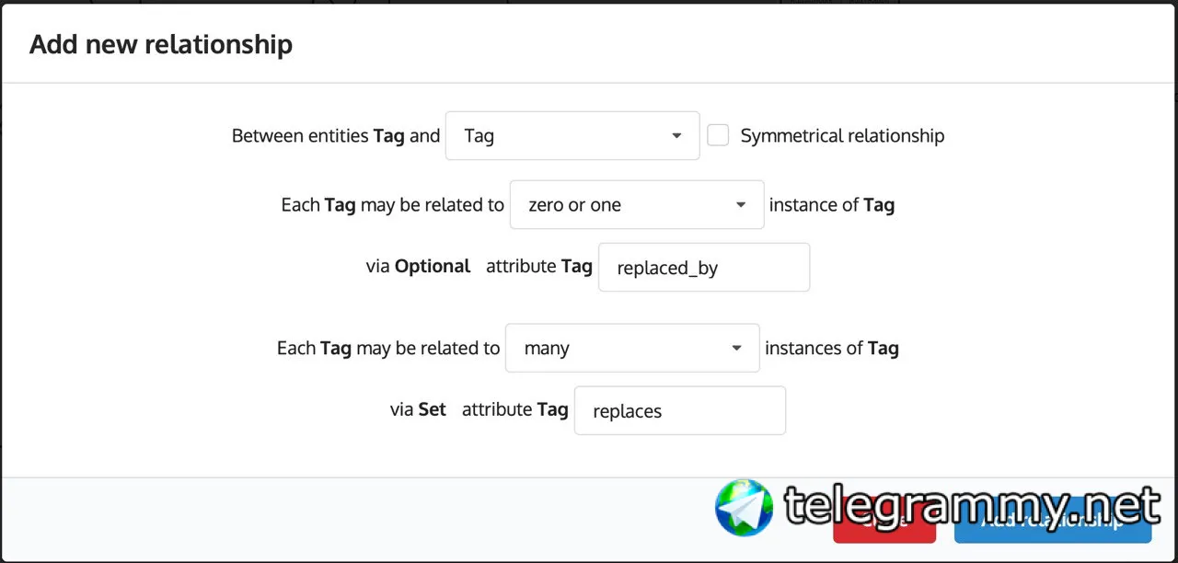Expand the "zero or one" cardinality dropdown
This screenshot has width=1178, height=563.
[x=636, y=205]
